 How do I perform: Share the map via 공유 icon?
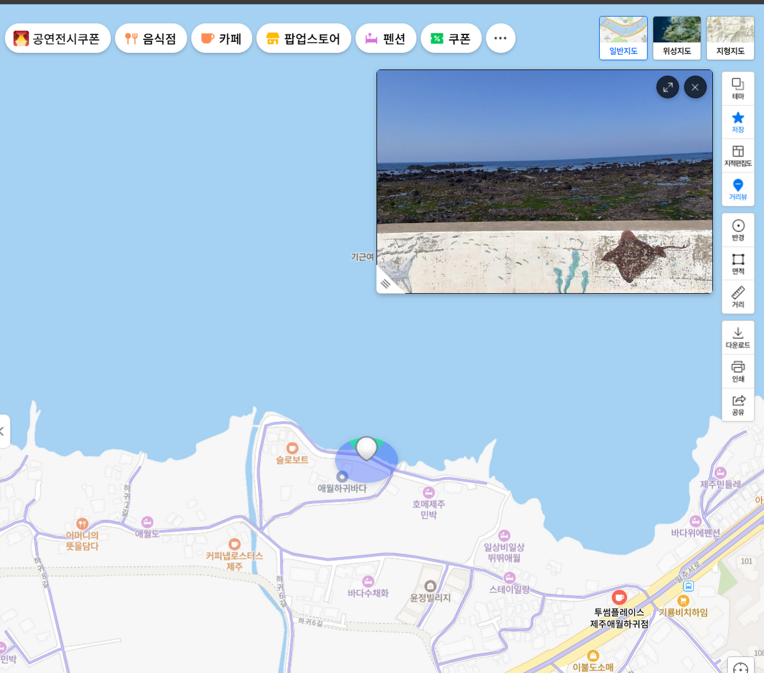click(738, 405)
